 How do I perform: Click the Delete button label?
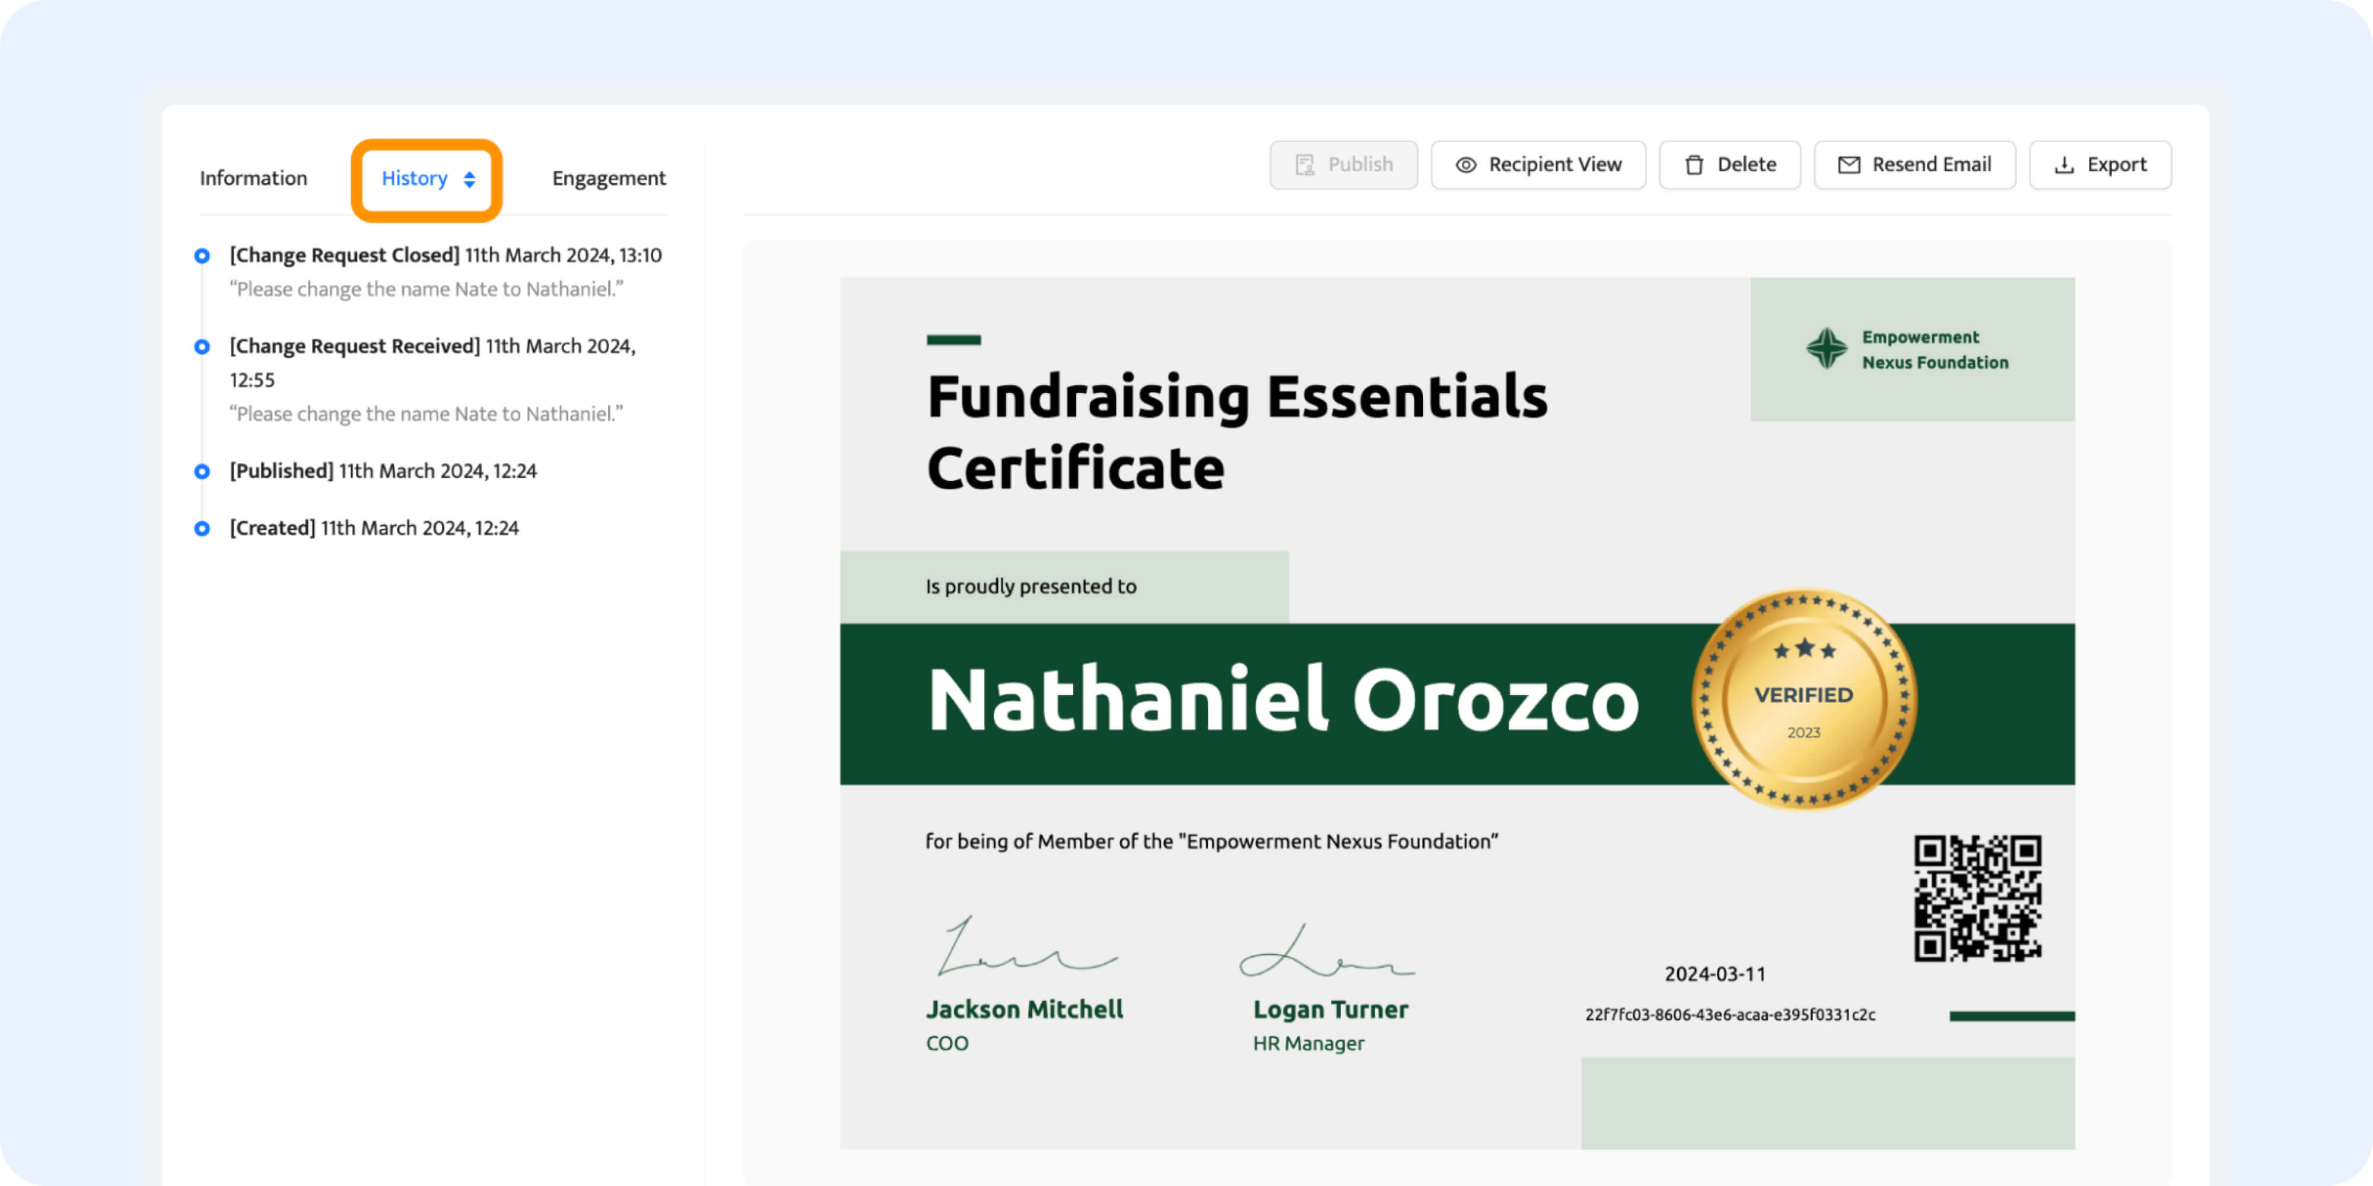(x=1746, y=165)
